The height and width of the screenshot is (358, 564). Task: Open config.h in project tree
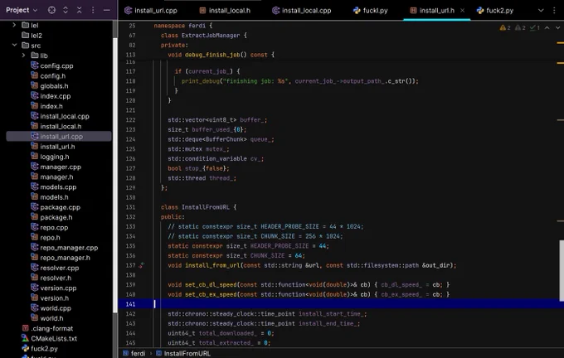48,76
